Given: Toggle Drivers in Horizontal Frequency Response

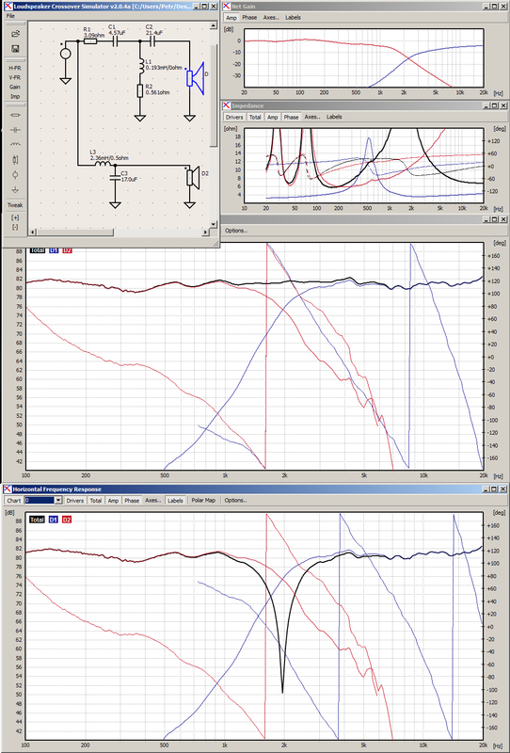Looking at the screenshot, I should (75, 501).
